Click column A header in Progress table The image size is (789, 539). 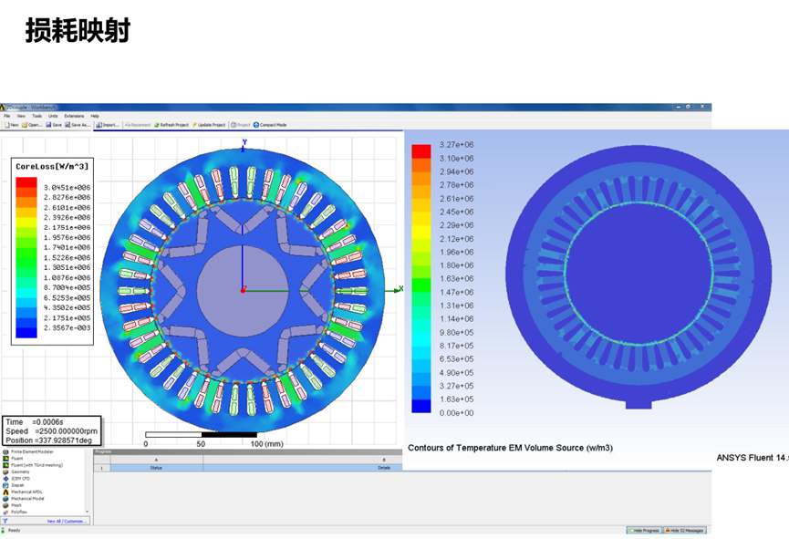157,460
